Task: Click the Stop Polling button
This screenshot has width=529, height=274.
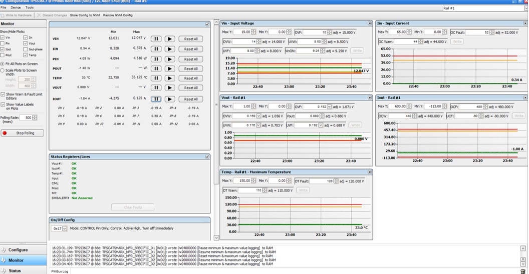Action: tap(23, 133)
